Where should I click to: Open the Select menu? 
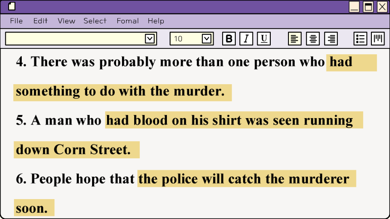95,21
